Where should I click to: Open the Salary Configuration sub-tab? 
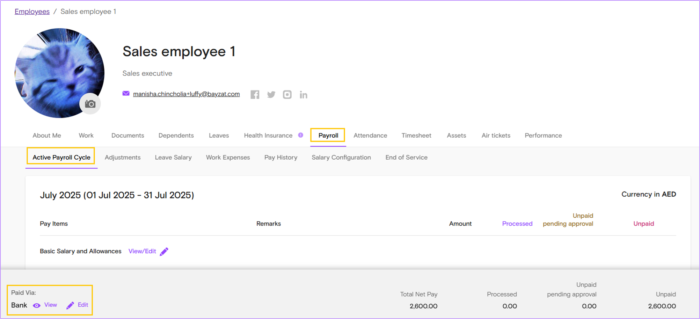tap(341, 157)
